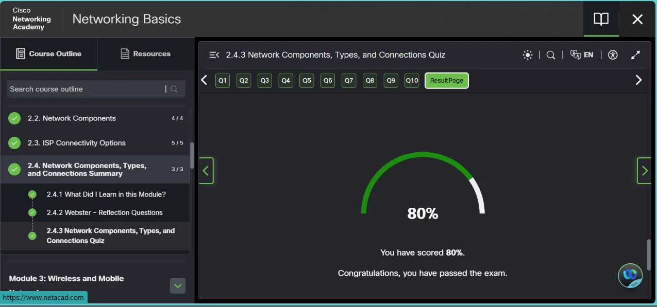Image resolution: width=657 pixels, height=307 pixels.
Task: Open the search magnifier in quiz header
Action: tap(551, 55)
